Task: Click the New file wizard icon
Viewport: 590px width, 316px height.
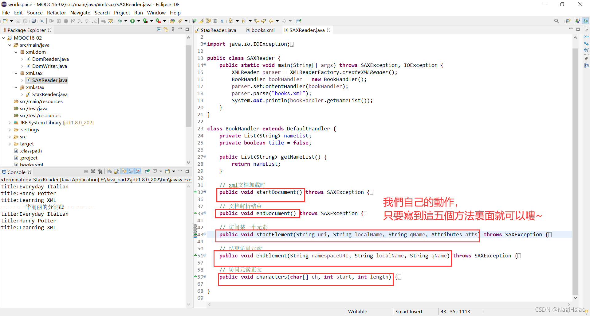Action: click(5, 21)
